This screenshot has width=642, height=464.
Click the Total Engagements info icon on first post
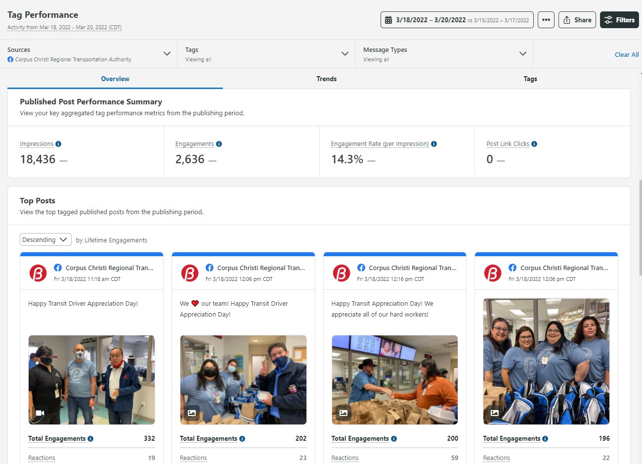tap(90, 439)
